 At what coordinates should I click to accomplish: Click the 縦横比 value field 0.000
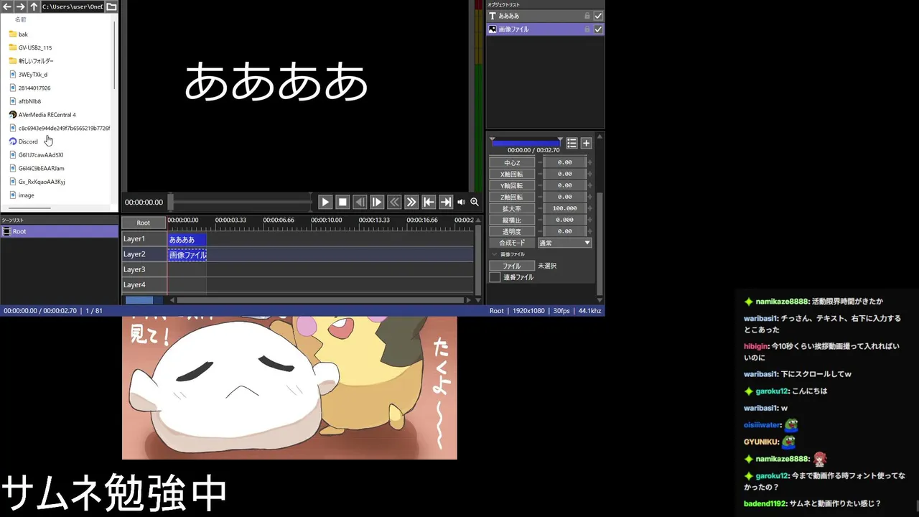coord(565,220)
